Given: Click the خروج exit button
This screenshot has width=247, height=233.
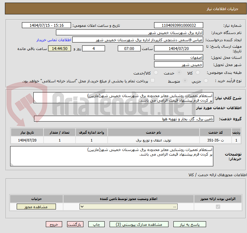Looking at the screenshot, I should [54, 225].
